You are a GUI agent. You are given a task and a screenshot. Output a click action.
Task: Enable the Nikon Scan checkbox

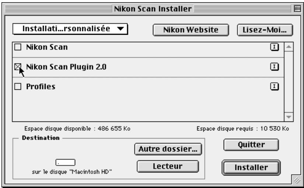pos(18,47)
